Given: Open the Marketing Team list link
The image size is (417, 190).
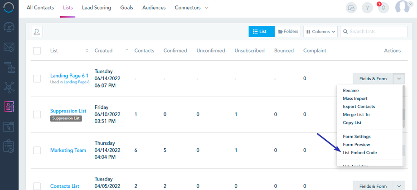Looking at the screenshot, I should (x=68, y=151).
